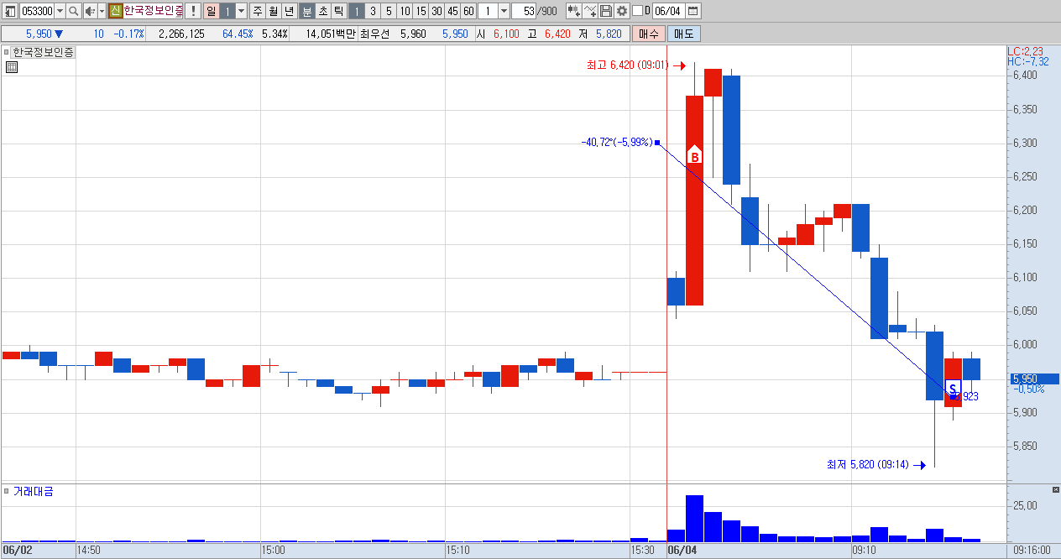Image resolution: width=1061 pixels, height=559 pixels.
Task: Select daily 일 period
Action: click(x=210, y=11)
